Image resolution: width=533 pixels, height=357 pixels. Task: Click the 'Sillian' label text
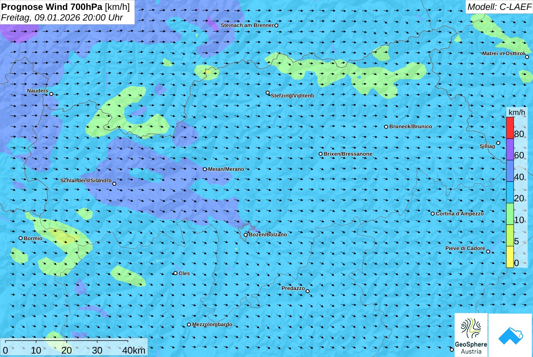coord(487,146)
